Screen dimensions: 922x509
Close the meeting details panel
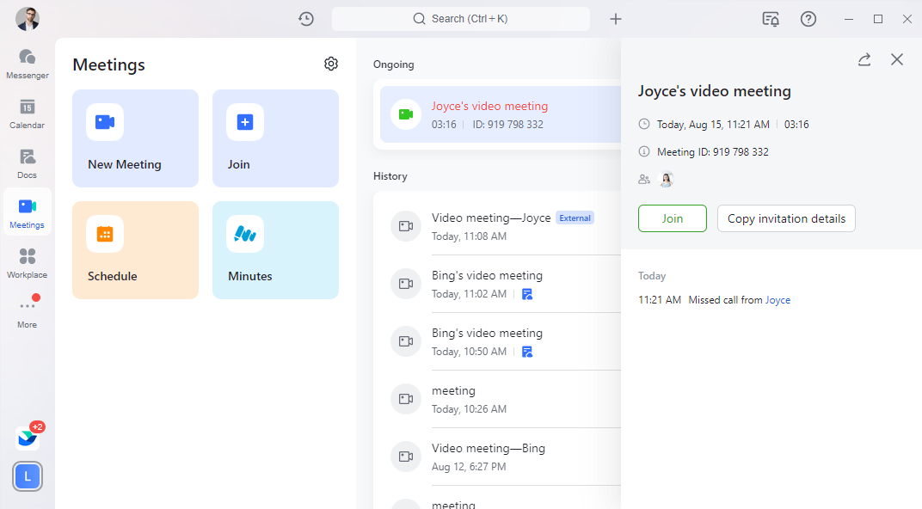897,59
